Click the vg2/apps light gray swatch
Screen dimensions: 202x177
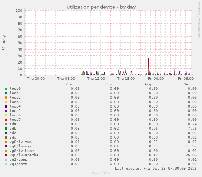[x=6, y=160]
